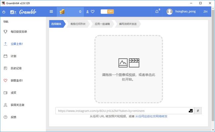Click the user avatar picture
This screenshot has height=132, width=215.
pyautogui.click(x=169, y=12)
